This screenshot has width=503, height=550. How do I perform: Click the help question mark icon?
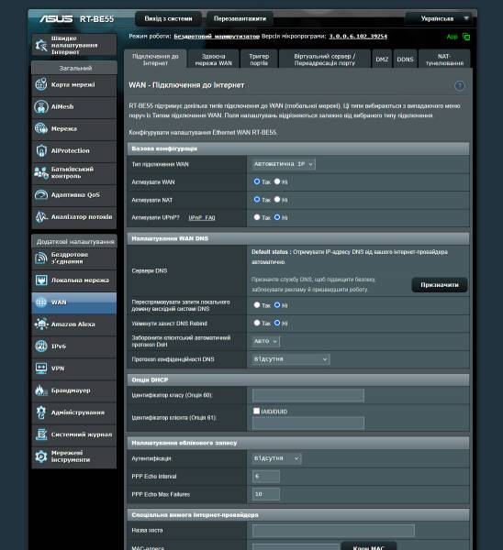coord(460,85)
